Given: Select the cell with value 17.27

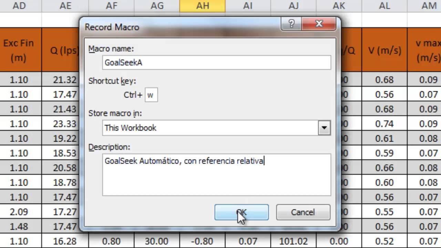Looking at the screenshot, I should tap(61, 211).
